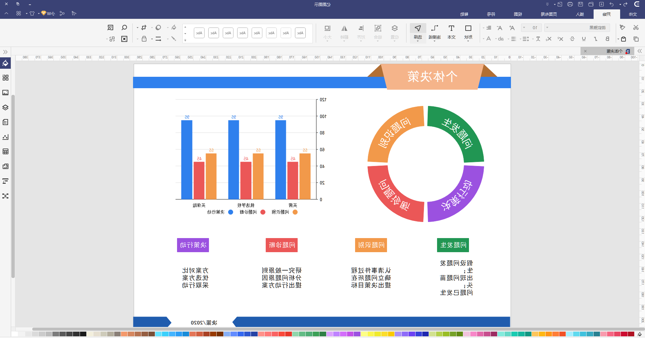Collapse the ribbon with caret icon

coord(6,13)
